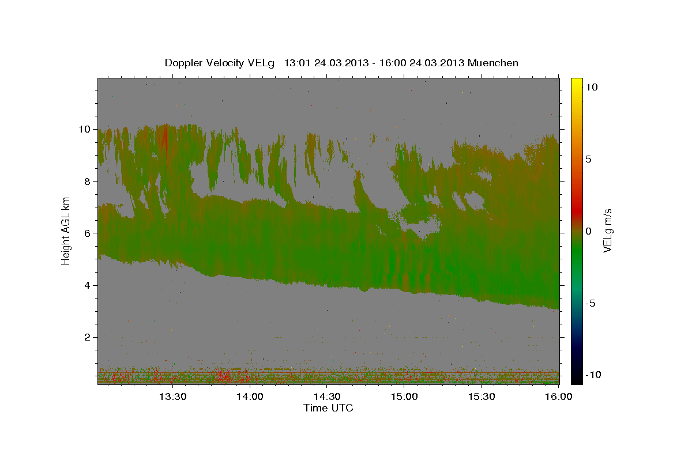Pick the yellow top of the colorbar
Viewport: 692px width, 461px height.
pyautogui.click(x=577, y=84)
